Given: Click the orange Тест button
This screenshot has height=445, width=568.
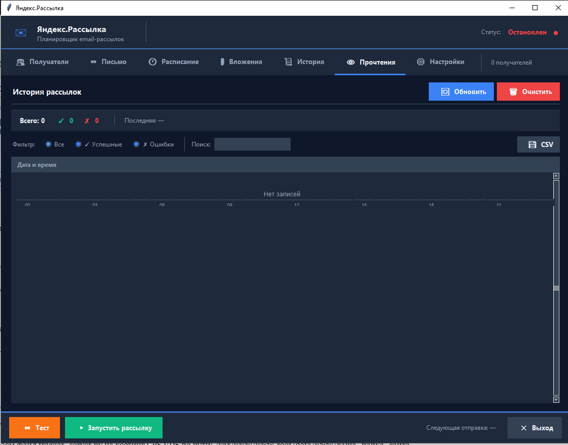Looking at the screenshot, I should [x=35, y=428].
